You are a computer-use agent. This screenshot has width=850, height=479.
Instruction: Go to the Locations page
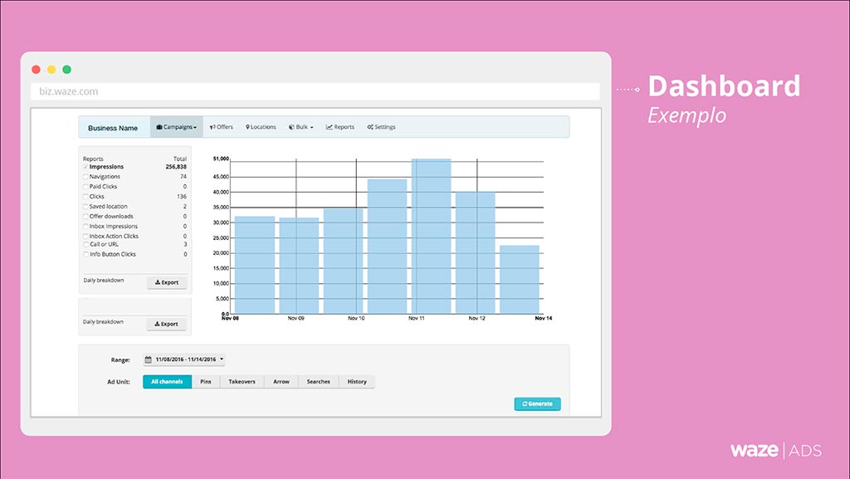pyautogui.click(x=261, y=127)
